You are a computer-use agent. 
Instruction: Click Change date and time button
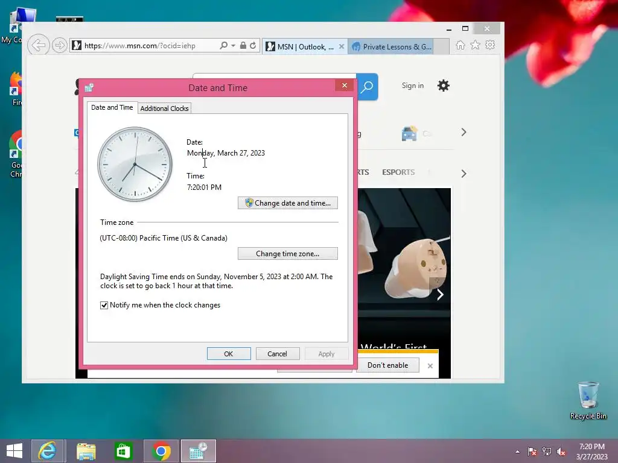pyautogui.click(x=288, y=203)
